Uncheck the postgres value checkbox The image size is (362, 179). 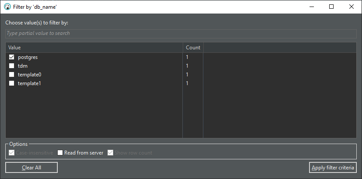click(11, 57)
